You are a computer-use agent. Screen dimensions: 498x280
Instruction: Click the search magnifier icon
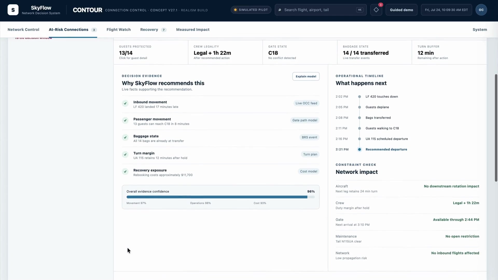click(x=280, y=10)
